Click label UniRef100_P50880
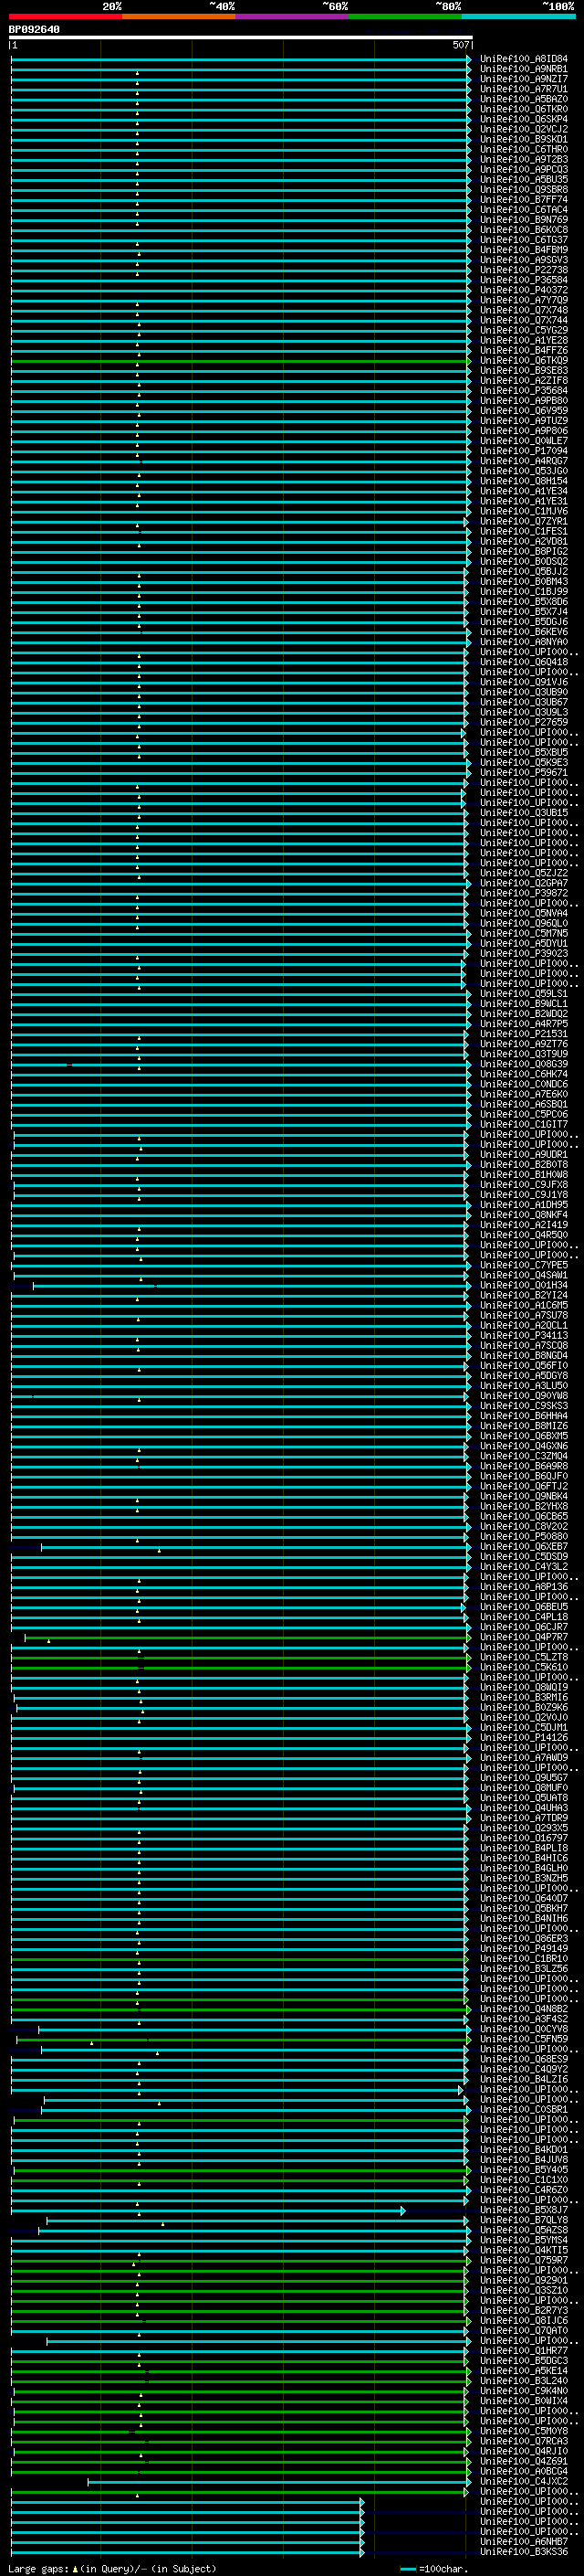The width and height of the screenshot is (584, 2576). [x=524, y=1537]
